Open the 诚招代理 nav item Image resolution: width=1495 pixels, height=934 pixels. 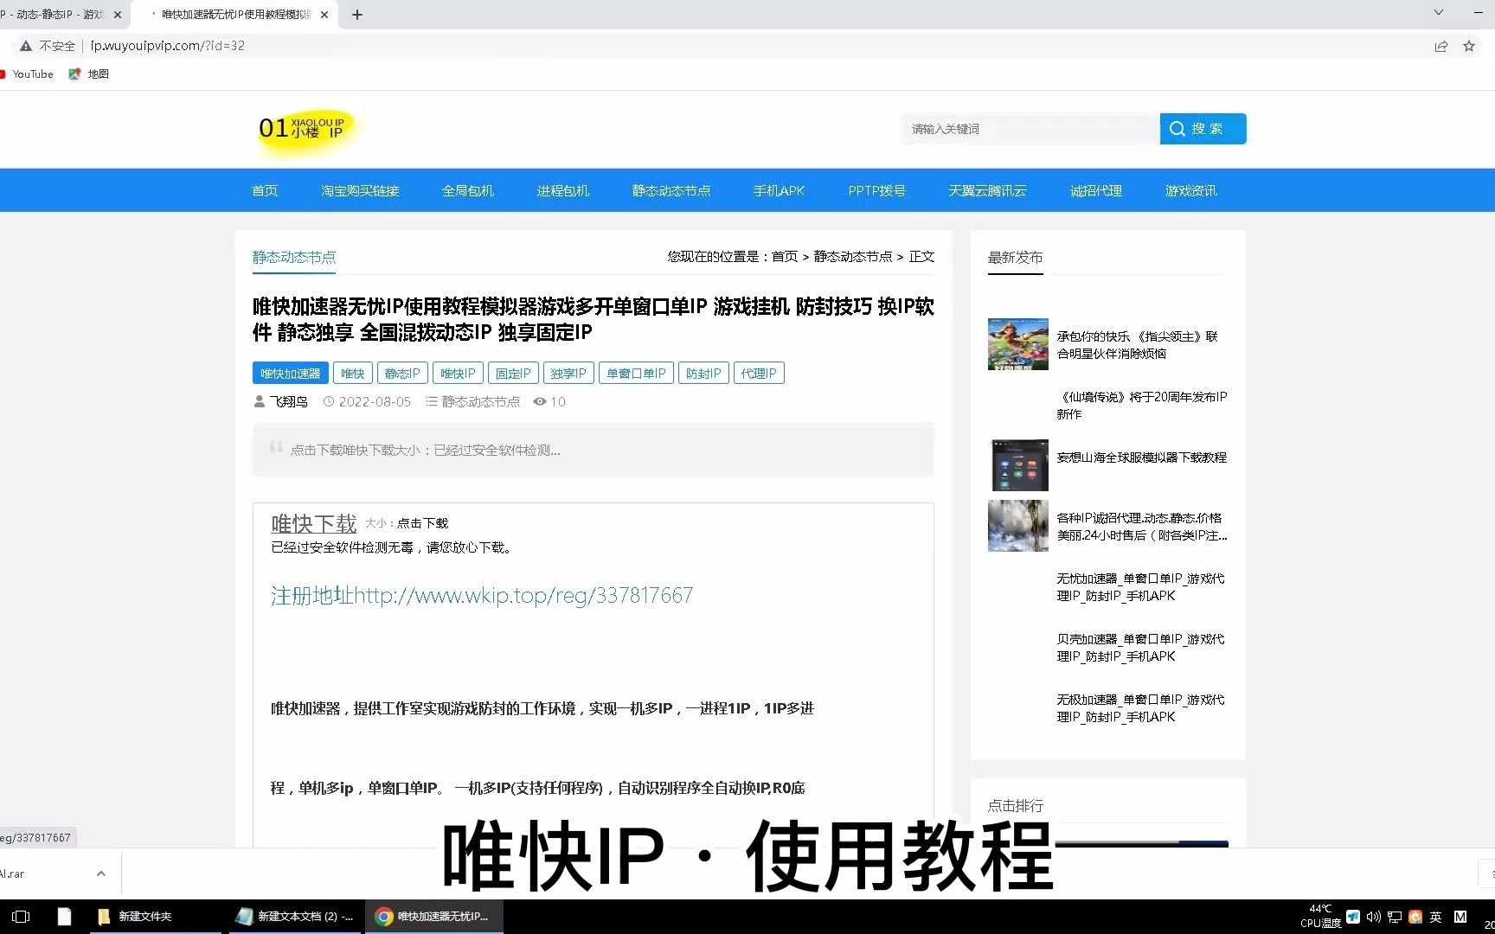[1095, 190]
